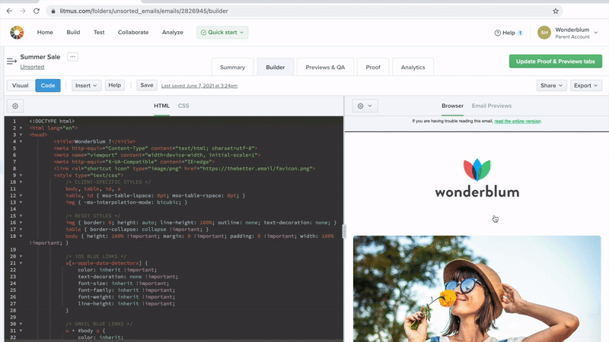Viewport: 609px width, 342px height.
Task: Open the Unsorted folder link
Action: pyautogui.click(x=32, y=67)
